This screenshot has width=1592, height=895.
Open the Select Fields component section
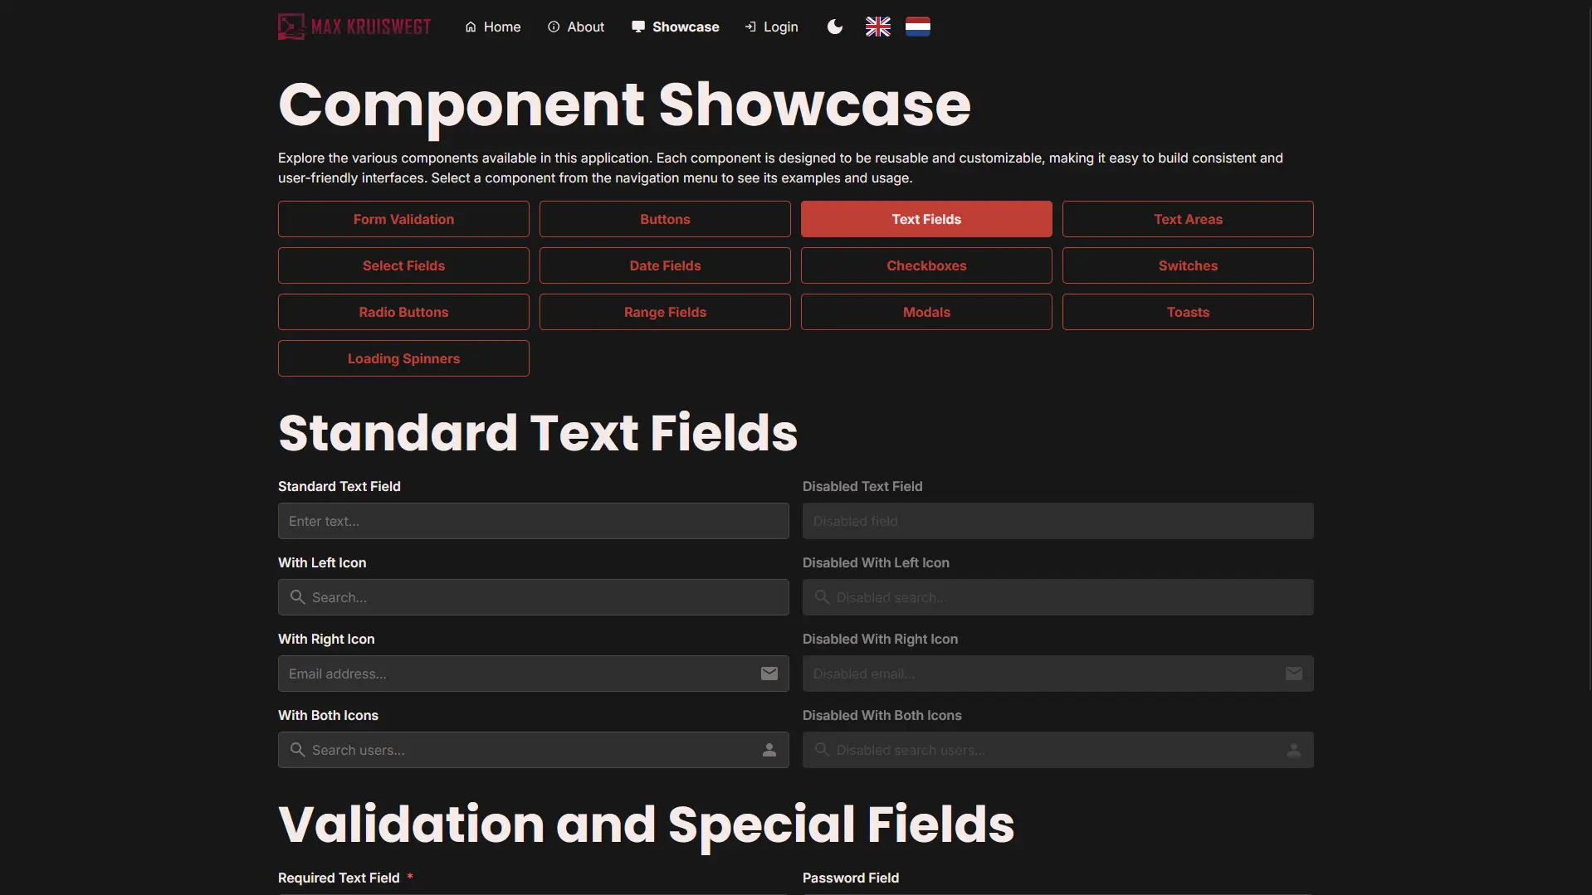(x=403, y=265)
